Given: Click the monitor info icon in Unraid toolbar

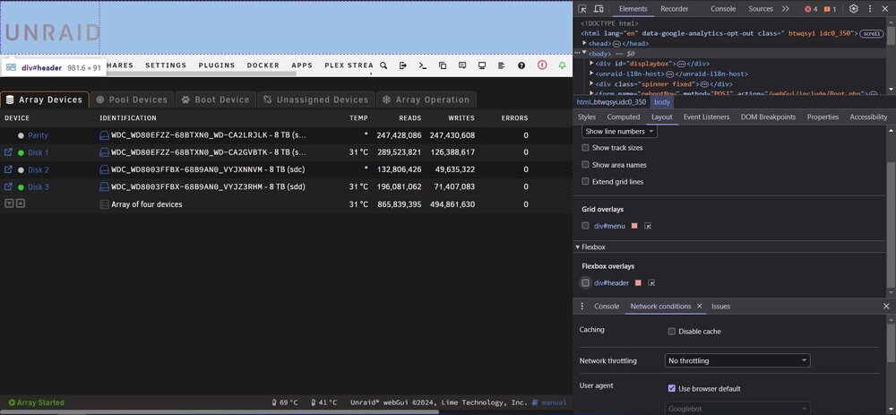Looking at the screenshot, I should [x=482, y=65].
